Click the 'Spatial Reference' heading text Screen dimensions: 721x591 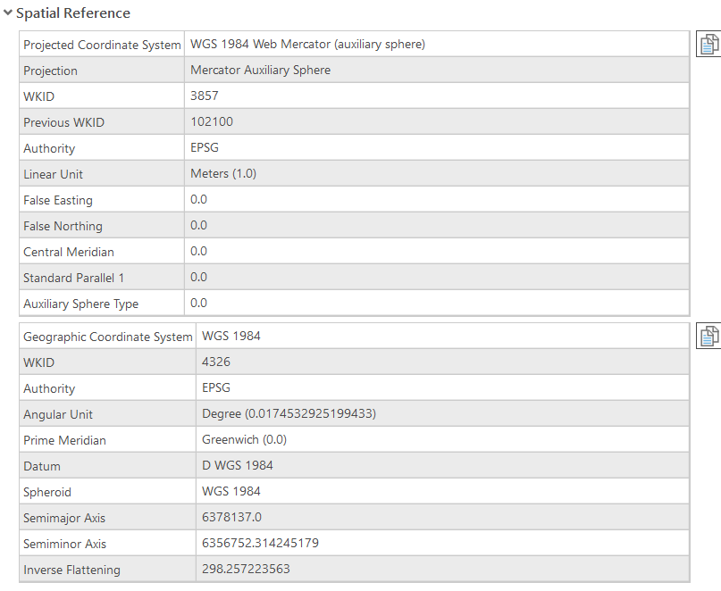click(73, 12)
